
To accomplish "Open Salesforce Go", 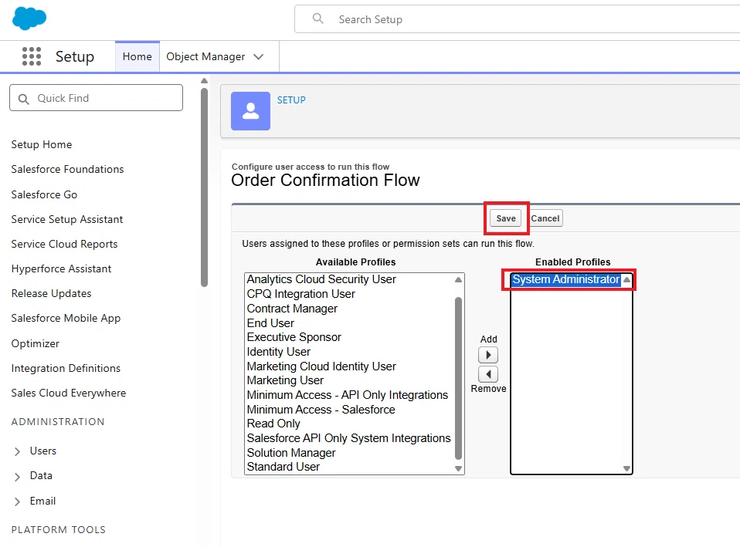I will click(x=44, y=194).
